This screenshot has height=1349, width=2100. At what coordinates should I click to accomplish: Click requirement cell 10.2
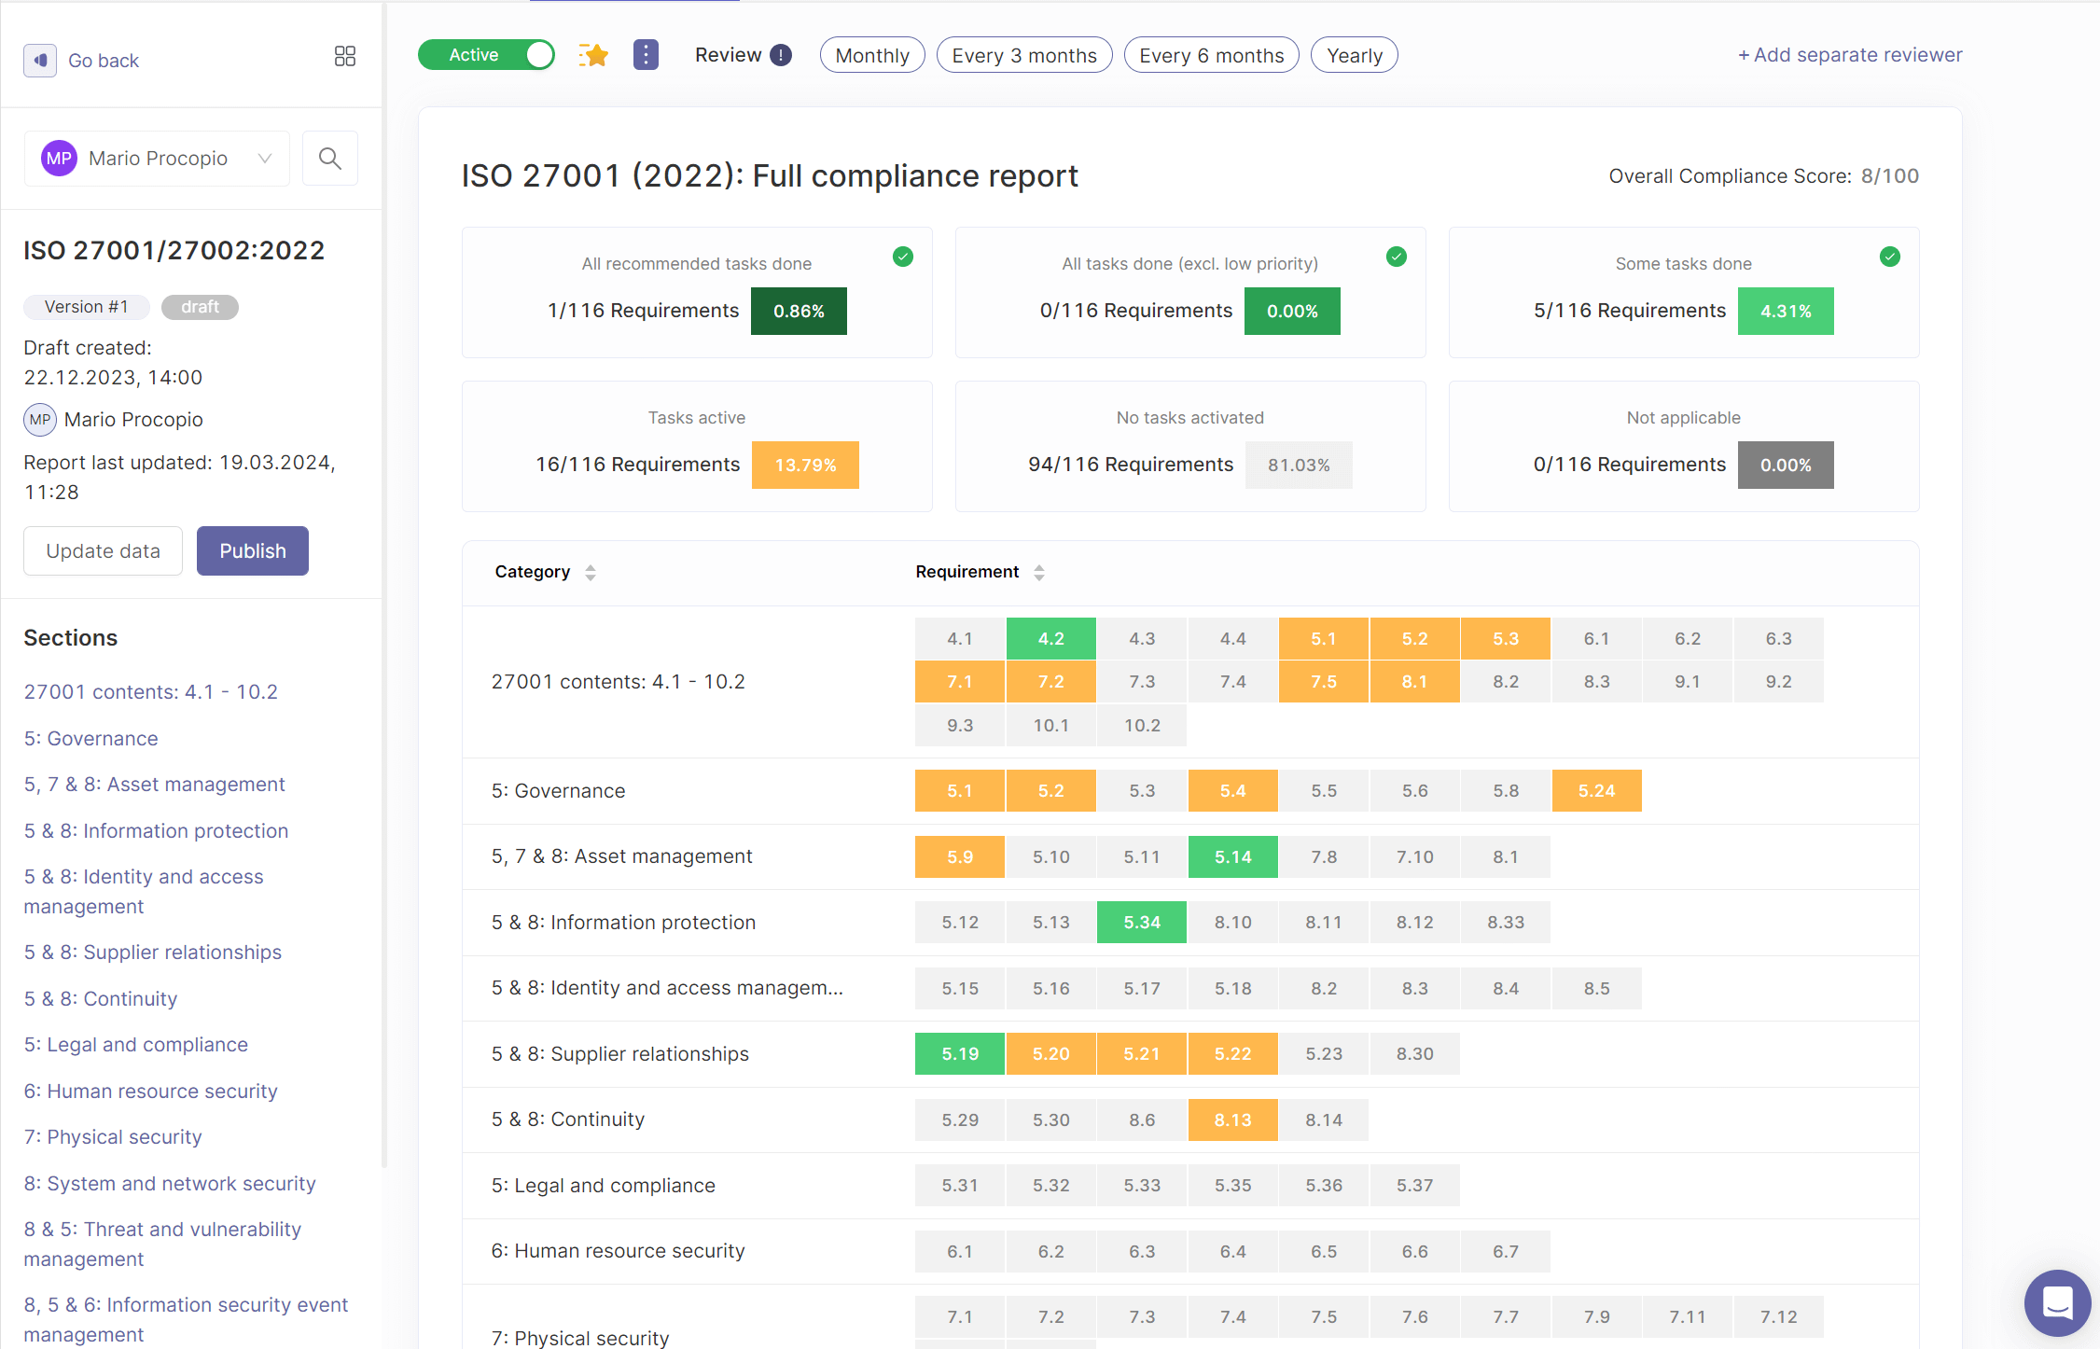click(1142, 726)
